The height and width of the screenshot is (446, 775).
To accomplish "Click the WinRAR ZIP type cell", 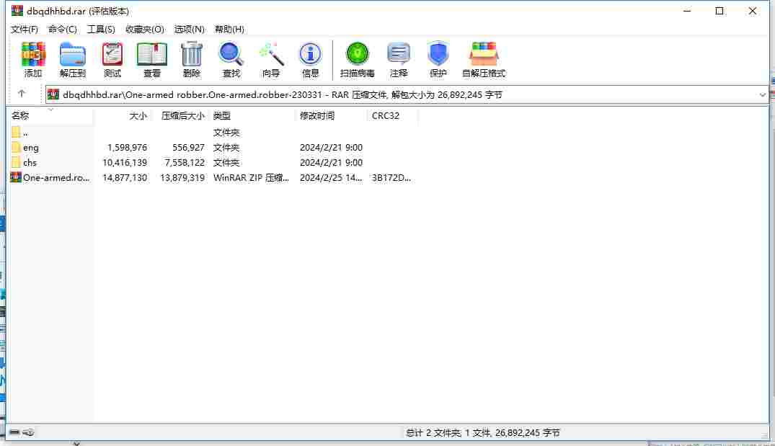I will 251,177.
